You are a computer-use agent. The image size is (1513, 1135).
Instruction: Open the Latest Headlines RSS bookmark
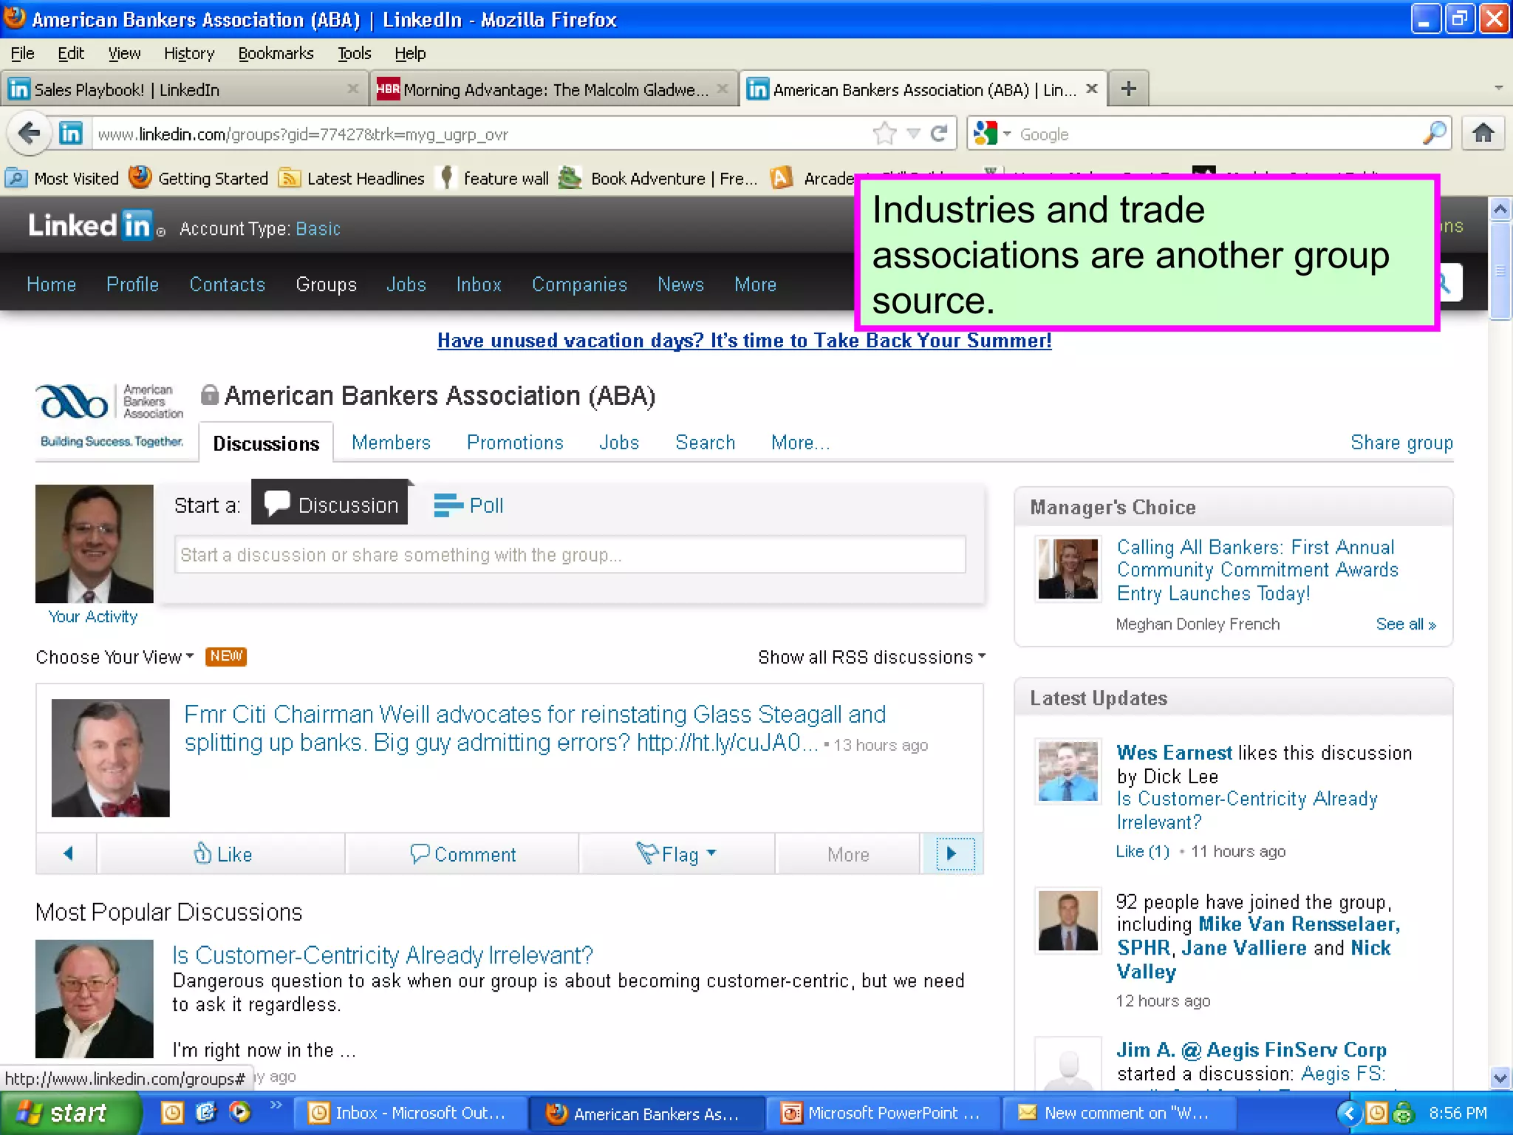[352, 178]
